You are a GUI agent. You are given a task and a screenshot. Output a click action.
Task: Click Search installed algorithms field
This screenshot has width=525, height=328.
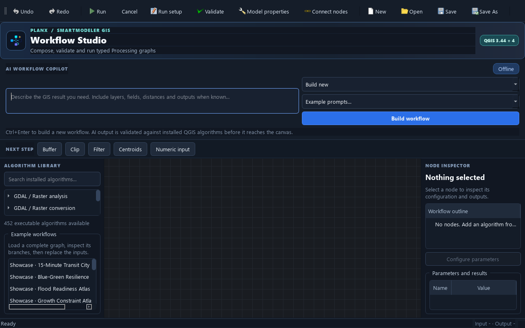point(52,179)
